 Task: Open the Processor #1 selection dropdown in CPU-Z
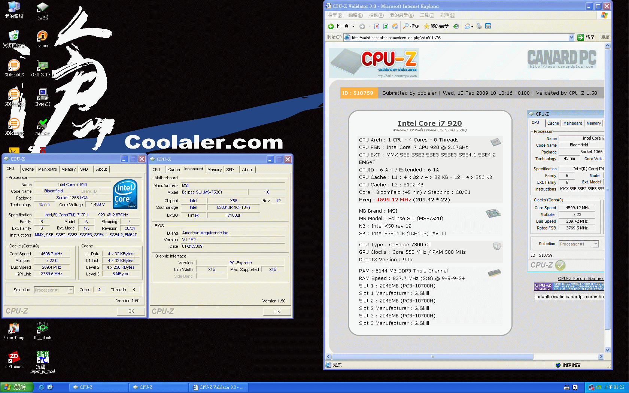(x=71, y=290)
